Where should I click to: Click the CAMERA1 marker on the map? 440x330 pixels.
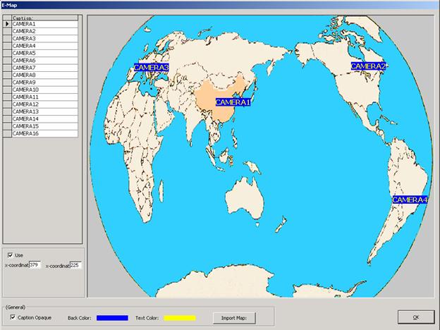tap(233, 102)
